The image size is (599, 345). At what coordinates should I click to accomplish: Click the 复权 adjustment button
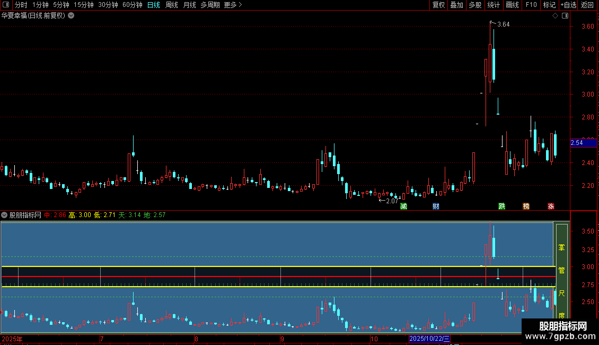(x=438, y=5)
